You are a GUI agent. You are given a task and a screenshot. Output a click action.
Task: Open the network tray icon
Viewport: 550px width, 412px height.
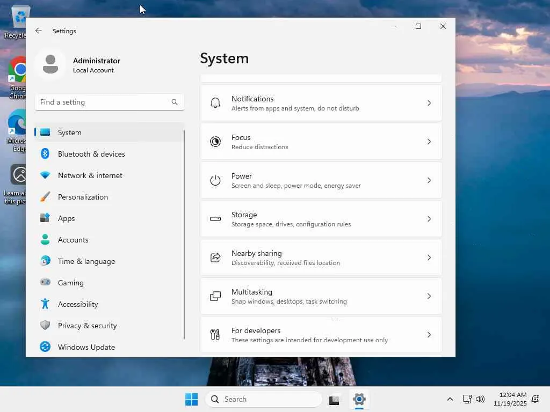pyautogui.click(x=467, y=399)
